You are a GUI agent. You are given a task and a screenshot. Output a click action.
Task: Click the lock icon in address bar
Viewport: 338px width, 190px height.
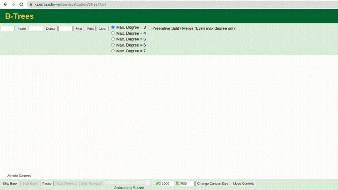click(x=31, y=4)
